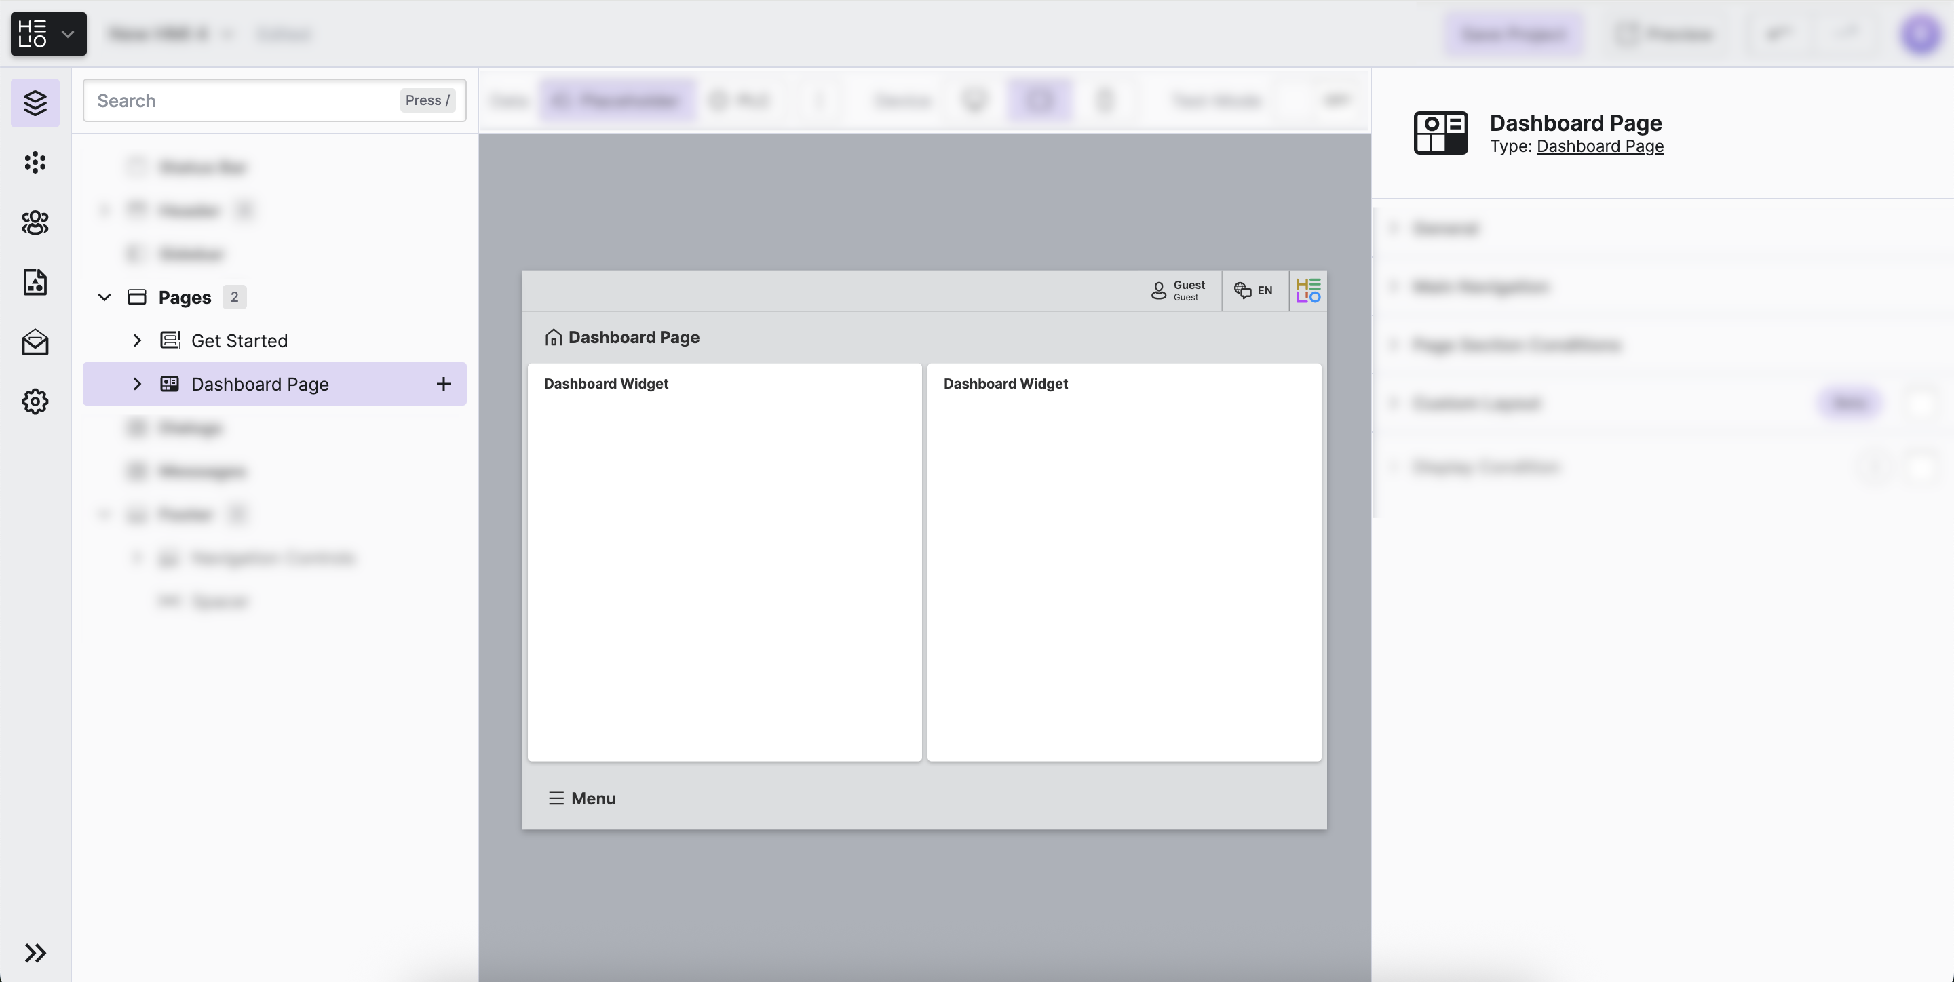Select the left Dashboard Widget card
This screenshot has width=1954, height=982.
724,561
